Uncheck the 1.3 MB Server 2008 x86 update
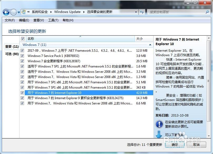Screen dimensions: 213x154 (22, 77)
